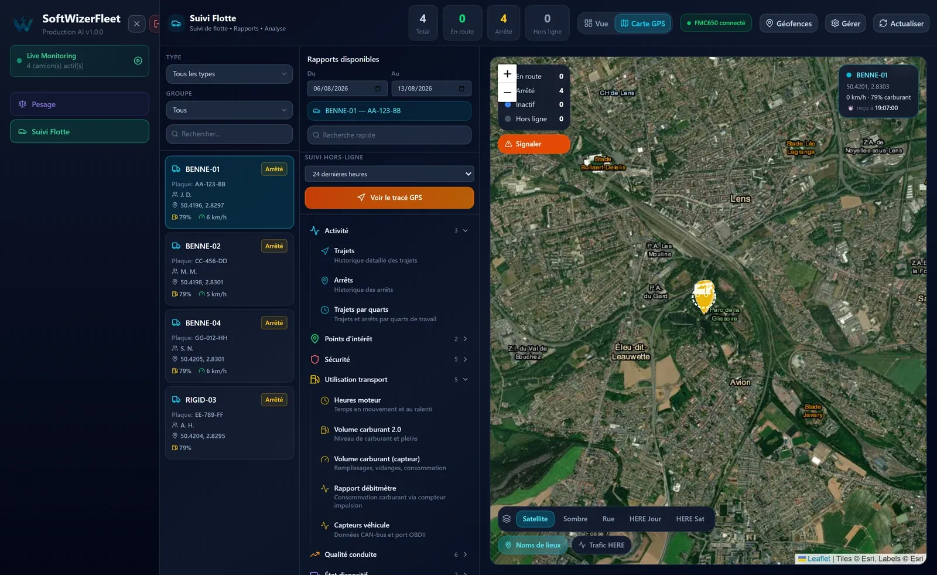Switch basemap to Sombre
Viewport: 937px width, 575px height.
click(575, 519)
